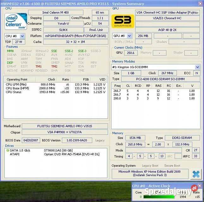Click the RAS column header
This screenshot has width=204, height=202.
point(158,86)
